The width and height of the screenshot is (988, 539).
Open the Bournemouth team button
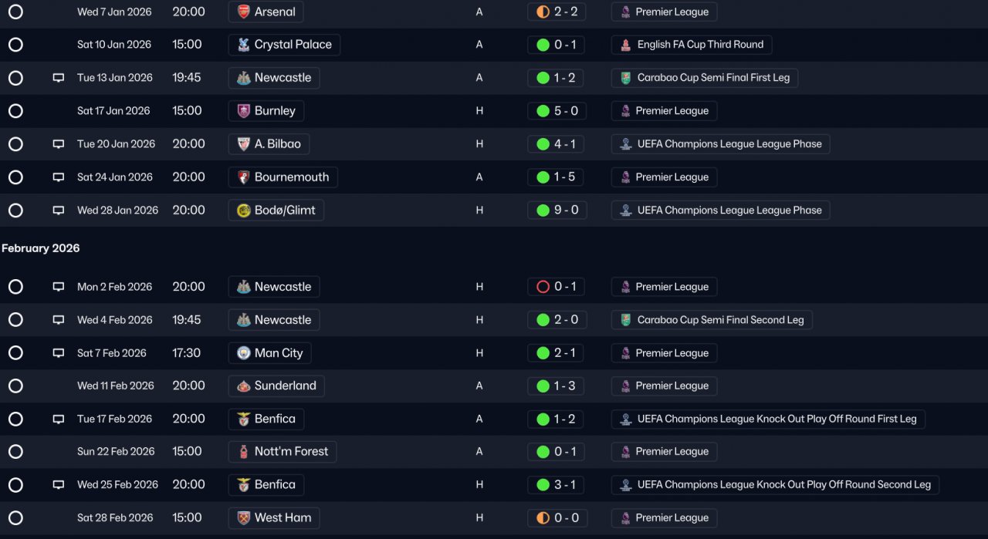283,177
